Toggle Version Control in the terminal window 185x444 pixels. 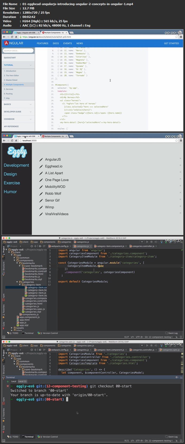pyautogui.click(x=48, y=437)
